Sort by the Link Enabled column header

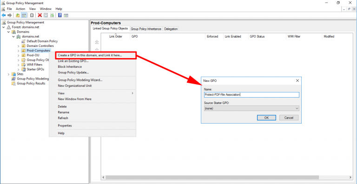tap(235, 36)
